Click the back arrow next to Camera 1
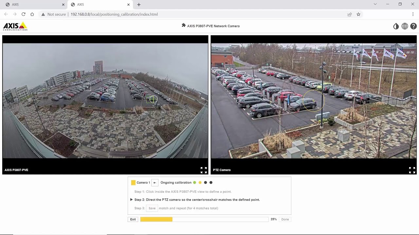The image size is (419, 235). (x=155, y=182)
